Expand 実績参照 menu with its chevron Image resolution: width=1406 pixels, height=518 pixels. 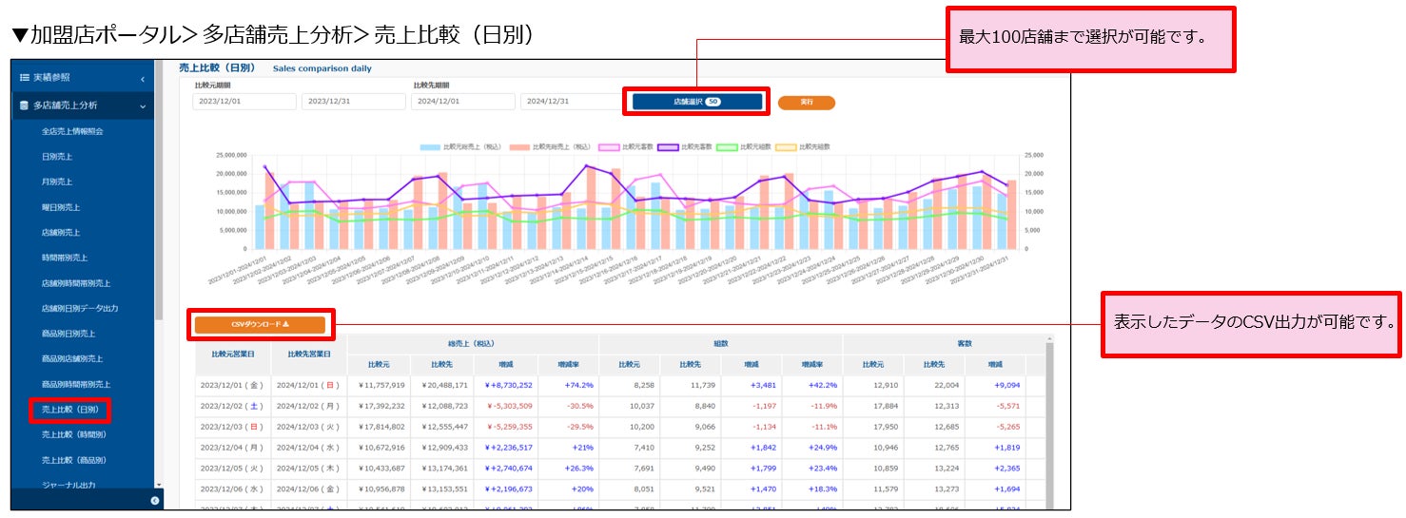143,78
